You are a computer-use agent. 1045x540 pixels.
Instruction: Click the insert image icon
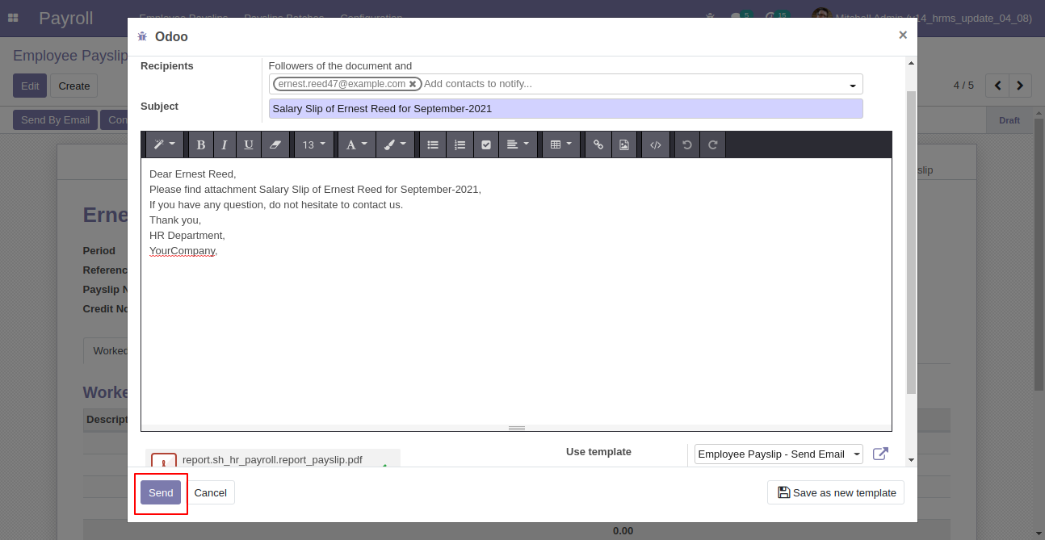[x=624, y=144]
